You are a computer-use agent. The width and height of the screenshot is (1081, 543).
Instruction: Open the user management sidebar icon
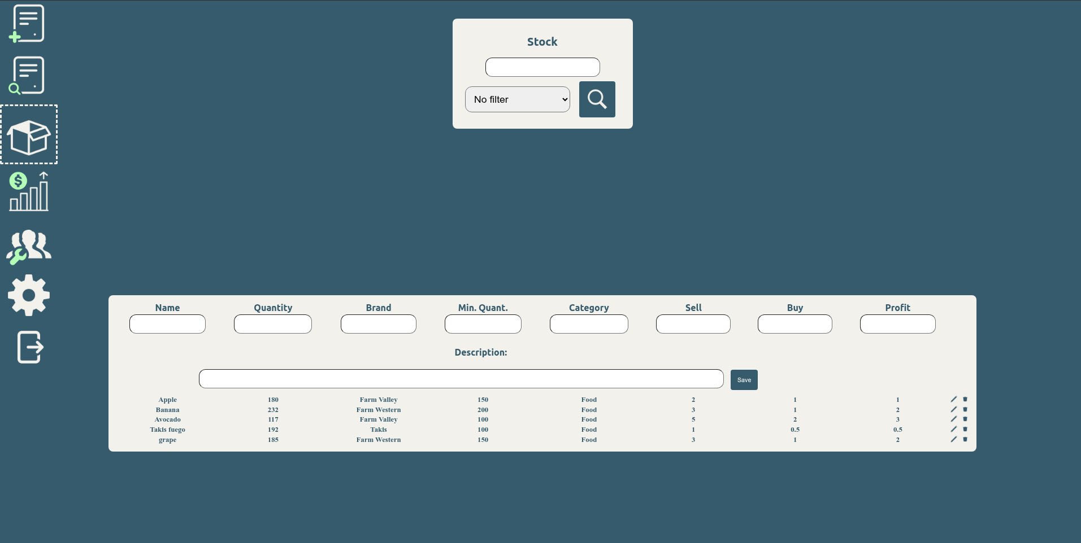28,247
